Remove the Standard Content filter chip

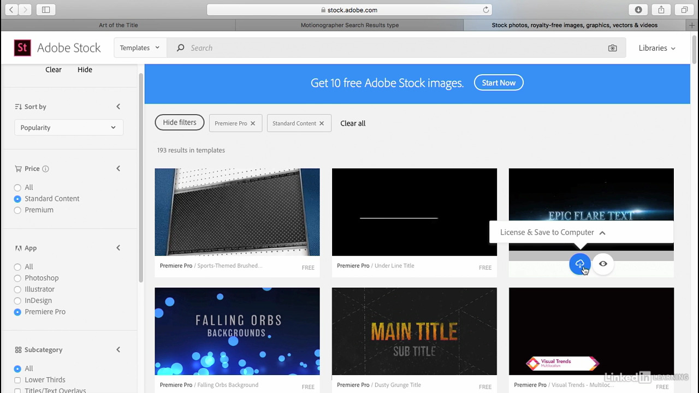click(322, 123)
